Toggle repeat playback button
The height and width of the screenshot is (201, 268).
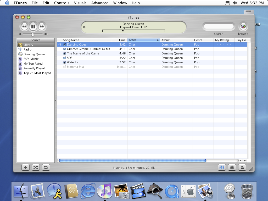[46, 167]
